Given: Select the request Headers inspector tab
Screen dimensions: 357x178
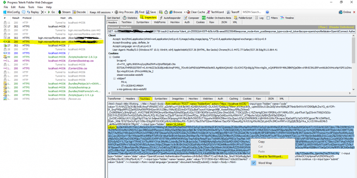Looking at the screenshot, I should click(112, 22).
